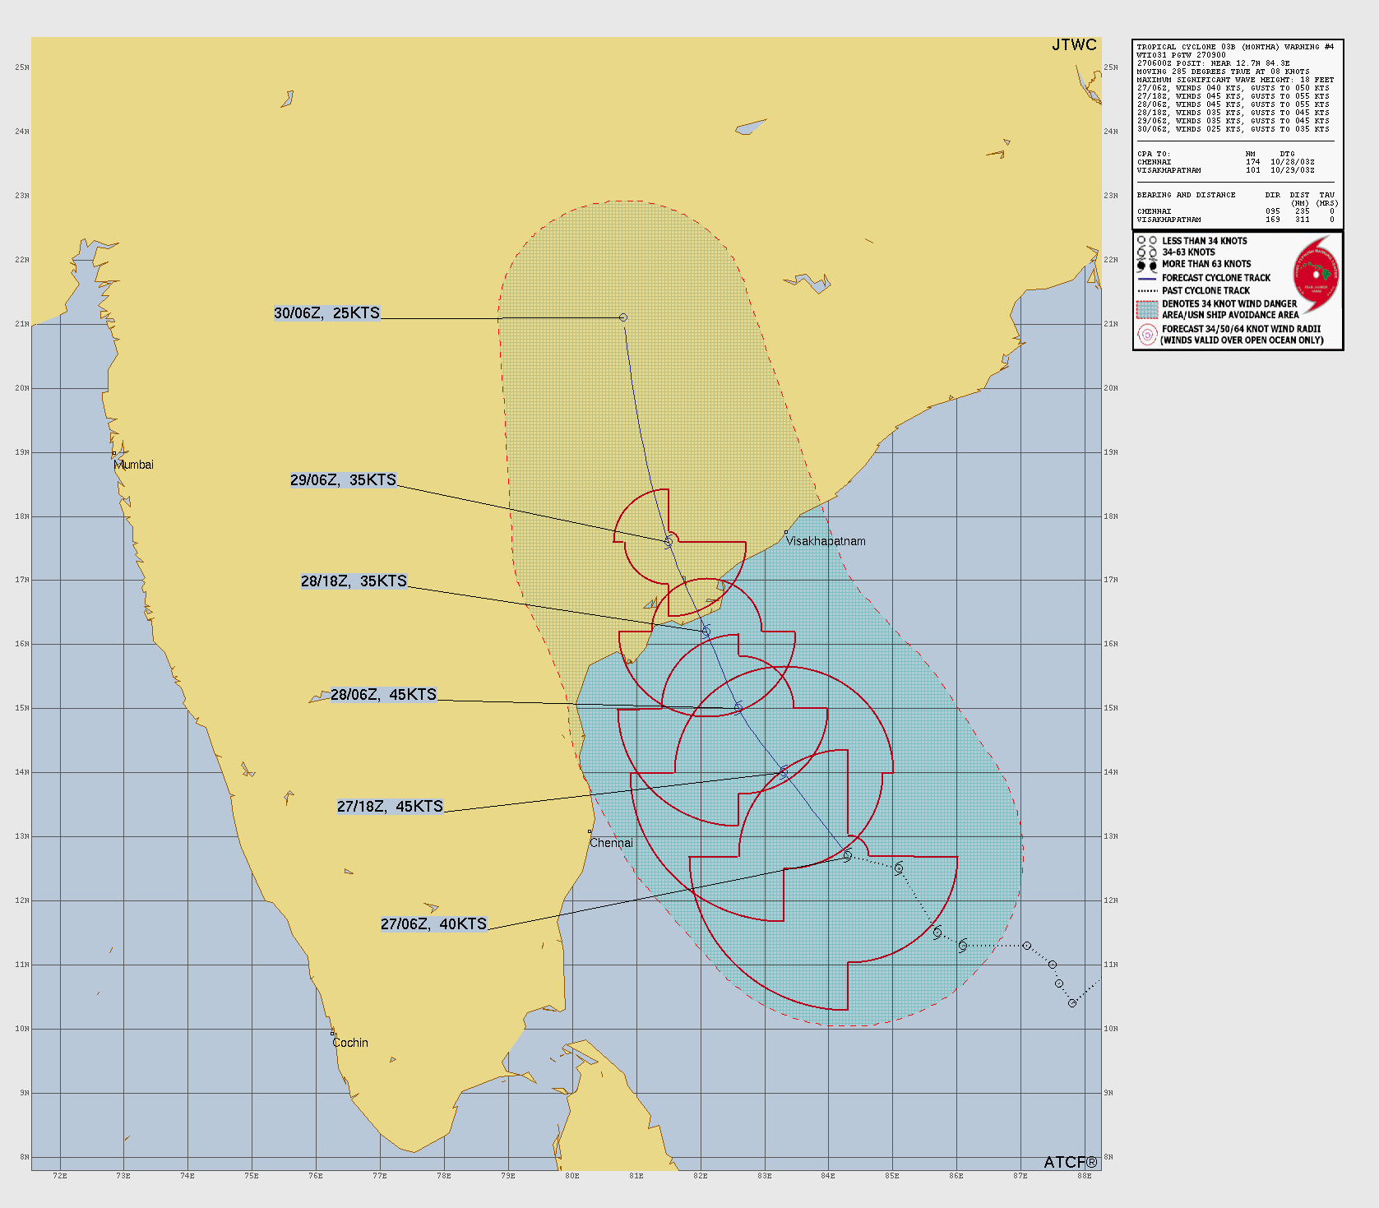
Task: Click the '30/06Z, 25KTS' forecast label
Action: click(x=327, y=313)
